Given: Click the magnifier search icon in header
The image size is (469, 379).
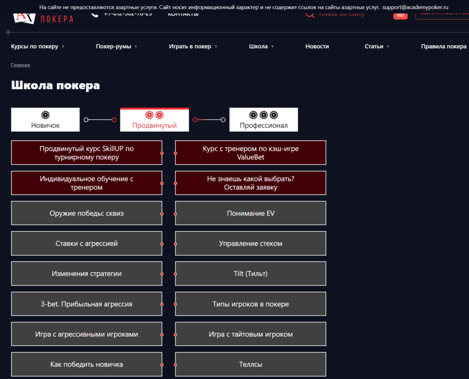Looking at the screenshot, I should tap(310, 15).
